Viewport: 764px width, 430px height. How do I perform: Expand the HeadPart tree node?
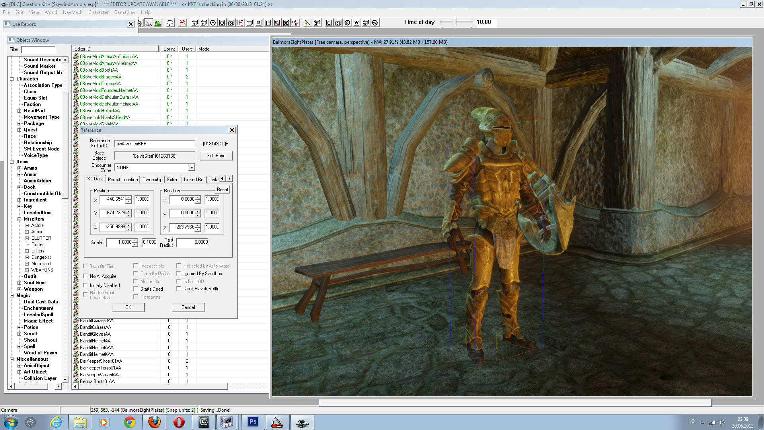tap(19, 111)
